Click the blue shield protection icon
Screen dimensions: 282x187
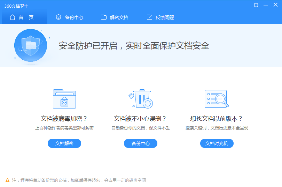(x=30, y=45)
